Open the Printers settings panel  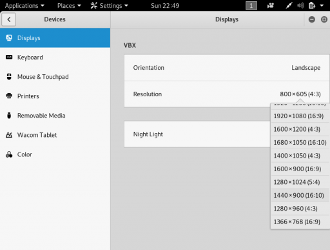pyautogui.click(x=55, y=96)
